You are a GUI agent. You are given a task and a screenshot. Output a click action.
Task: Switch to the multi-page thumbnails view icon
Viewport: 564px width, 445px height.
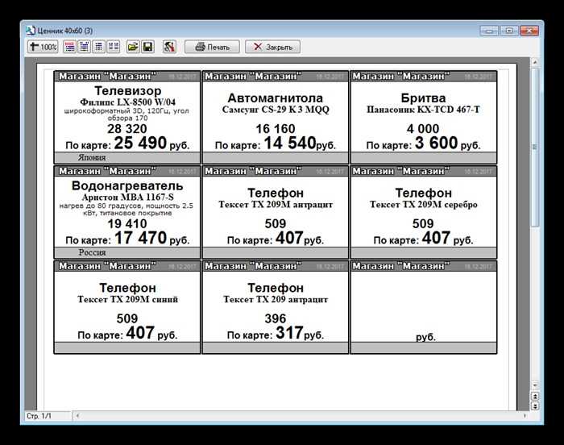[114, 47]
